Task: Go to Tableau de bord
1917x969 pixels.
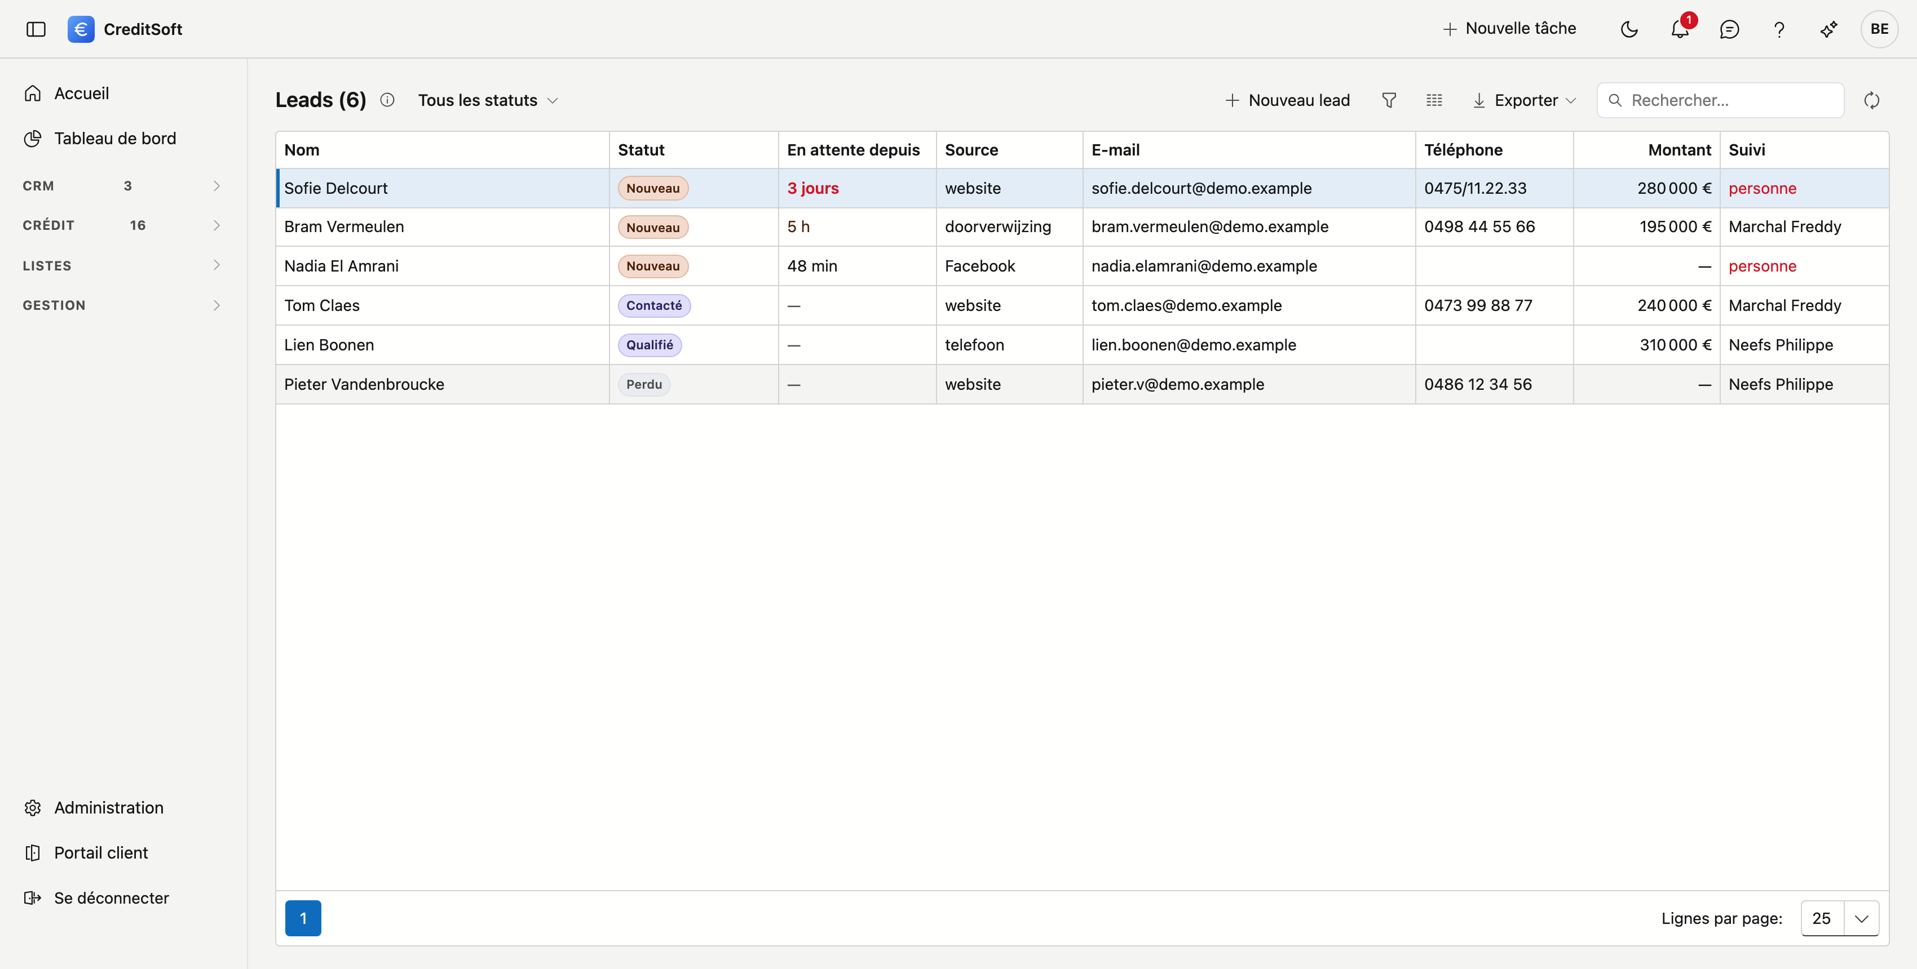Action: (x=116, y=139)
